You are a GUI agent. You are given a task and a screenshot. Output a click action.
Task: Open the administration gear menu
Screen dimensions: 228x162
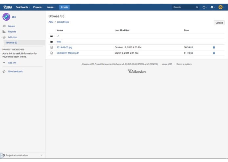(x=213, y=7)
